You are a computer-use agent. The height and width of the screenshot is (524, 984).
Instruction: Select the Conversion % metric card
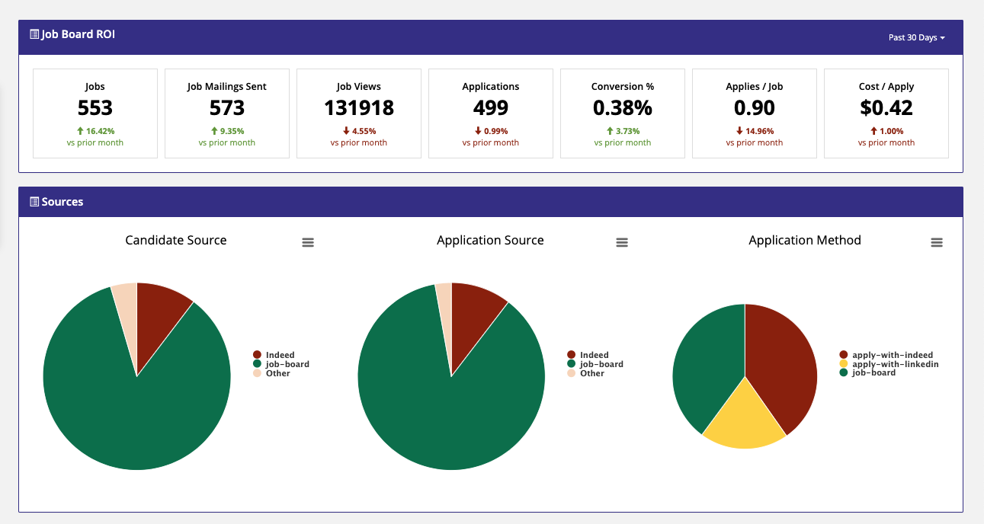pyautogui.click(x=623, y=113)
